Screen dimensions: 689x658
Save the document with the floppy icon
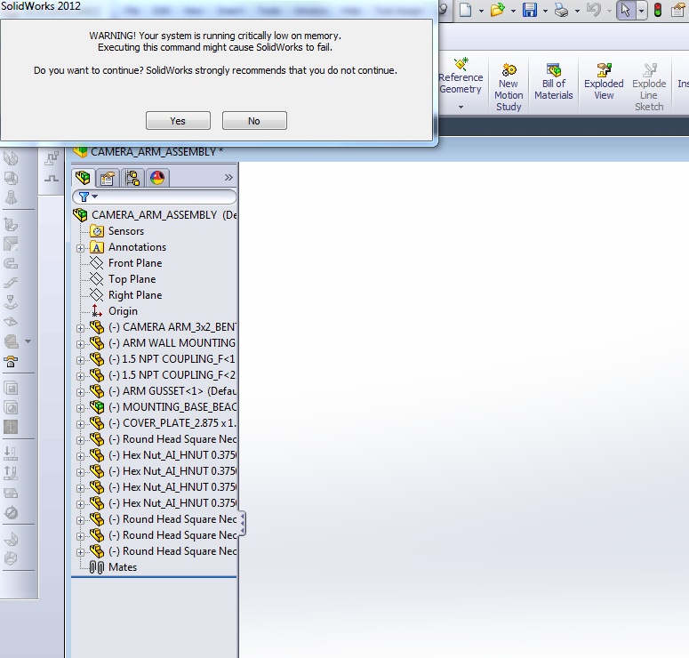coord(530,9)
